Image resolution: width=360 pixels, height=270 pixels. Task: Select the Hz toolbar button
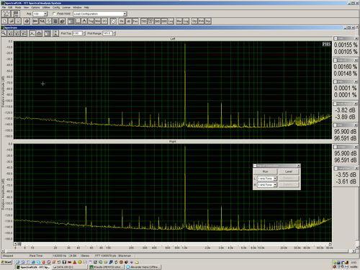pos(122,21)
